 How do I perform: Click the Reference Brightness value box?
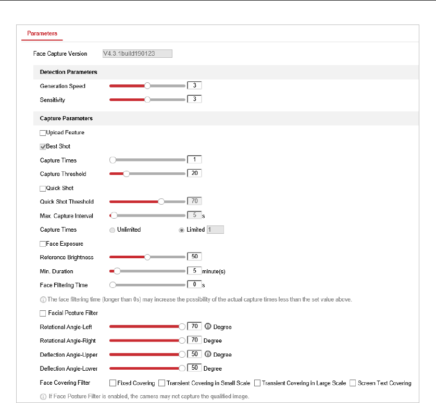pyautogui.click(x=194, y=257)
